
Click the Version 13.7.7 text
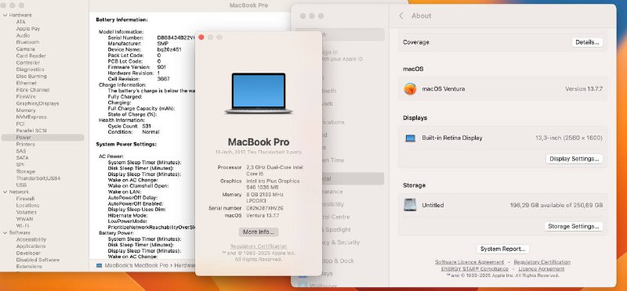[584, 89]
